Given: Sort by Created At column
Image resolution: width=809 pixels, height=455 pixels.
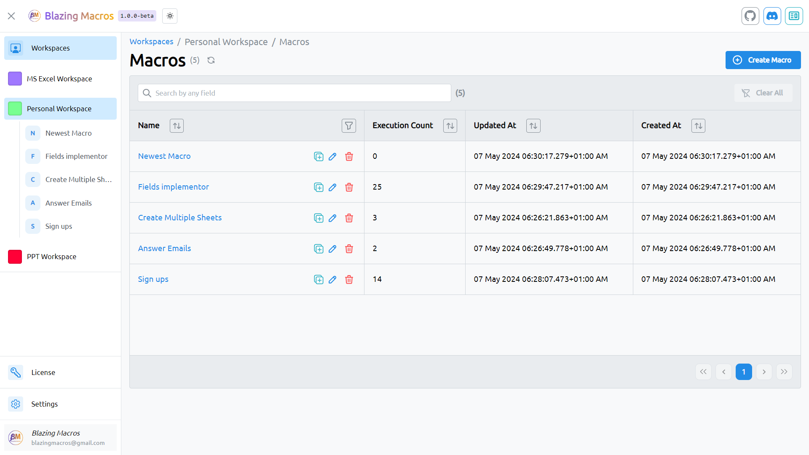Looking at the screenshot, I should tap(698, 126).
